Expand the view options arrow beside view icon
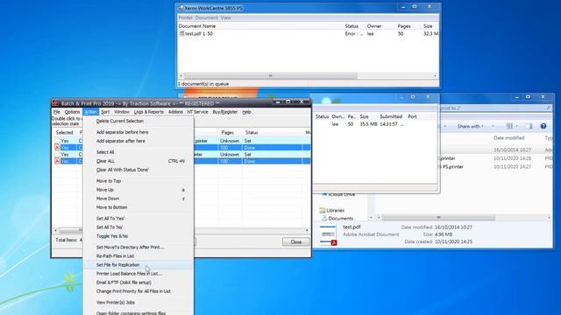Image resolution: width=561 pixels, height=315 pixels. (x=516, y=126)
